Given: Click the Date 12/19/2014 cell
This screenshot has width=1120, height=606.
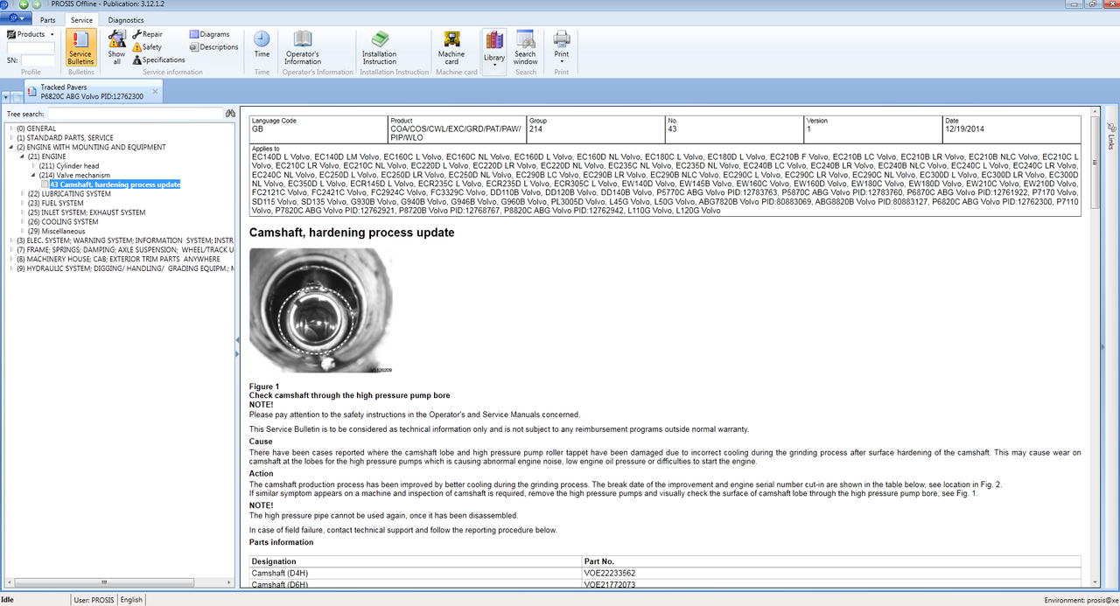Looking at the screenshot, I should [x=1012, y=129].
